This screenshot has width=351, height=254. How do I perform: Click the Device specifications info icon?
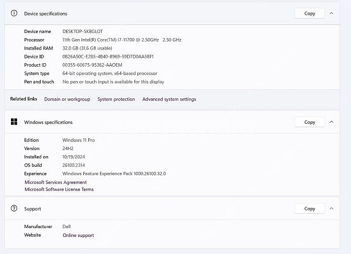pyautogui.click(x=14, y=14)
